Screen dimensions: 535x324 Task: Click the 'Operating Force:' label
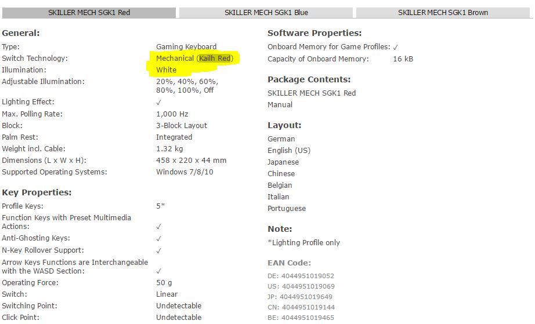coord(30,283)
